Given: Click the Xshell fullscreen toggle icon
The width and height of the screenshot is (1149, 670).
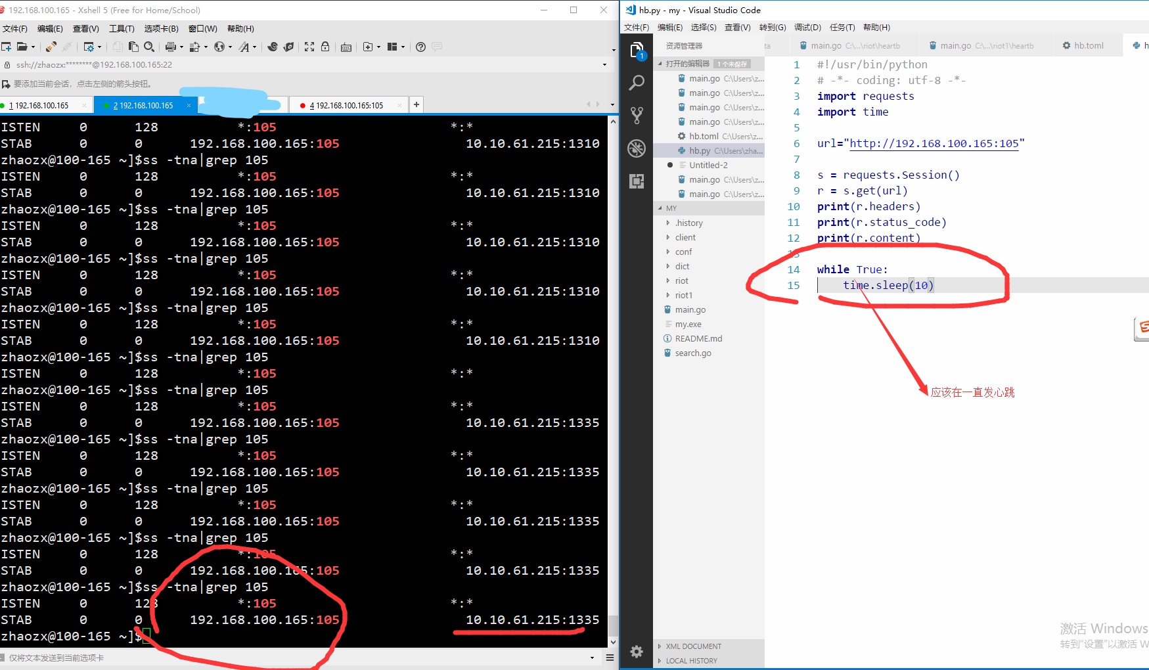Looking at the screenshot, I should pos(309,47).
